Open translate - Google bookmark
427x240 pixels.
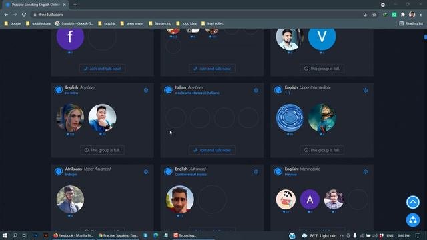coord(74,24)
